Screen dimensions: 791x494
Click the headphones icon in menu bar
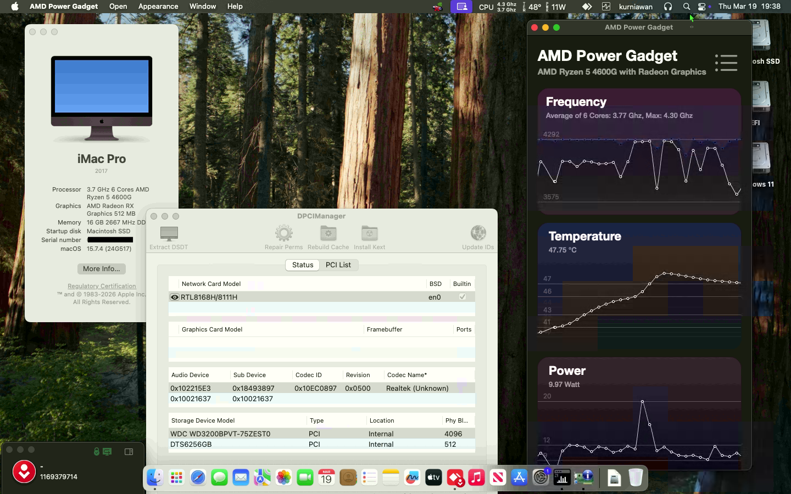[x=668, y=7]
